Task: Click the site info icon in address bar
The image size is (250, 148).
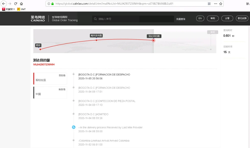Action: point(49,4)
